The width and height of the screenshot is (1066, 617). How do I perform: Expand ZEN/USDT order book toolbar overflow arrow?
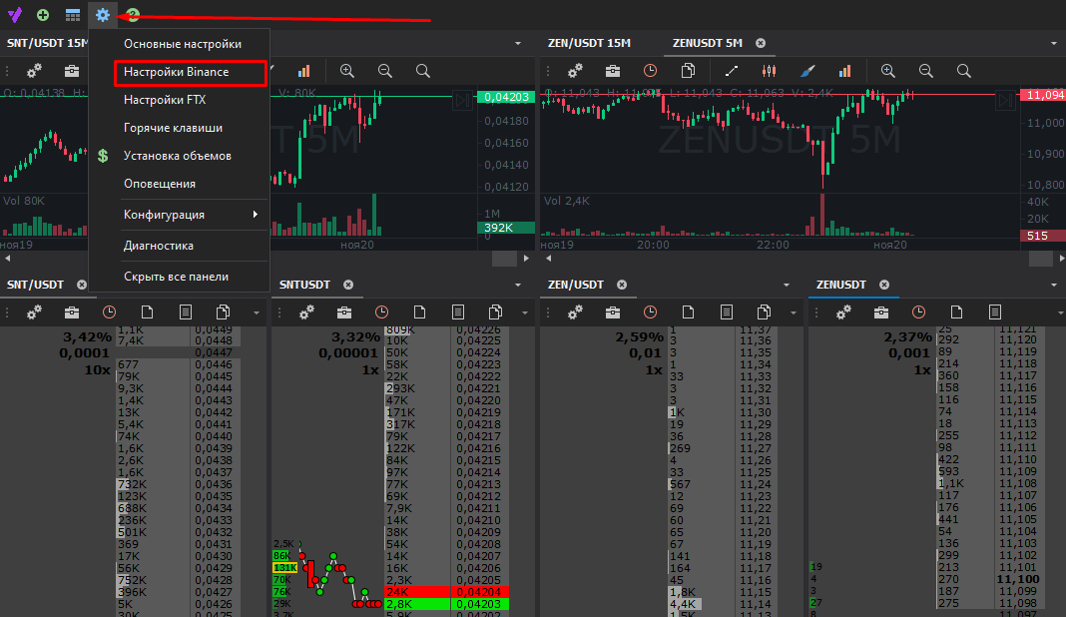794,312
